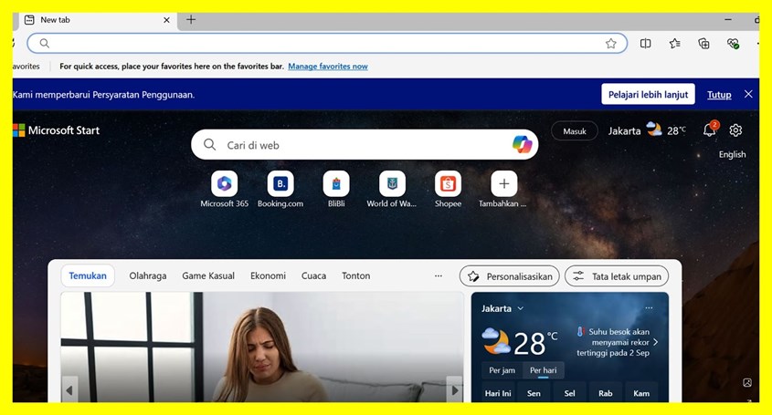The height and width of the screenshot is (415, 772).
Task: Open the Collections icon in toolbar
Action: 704,43
